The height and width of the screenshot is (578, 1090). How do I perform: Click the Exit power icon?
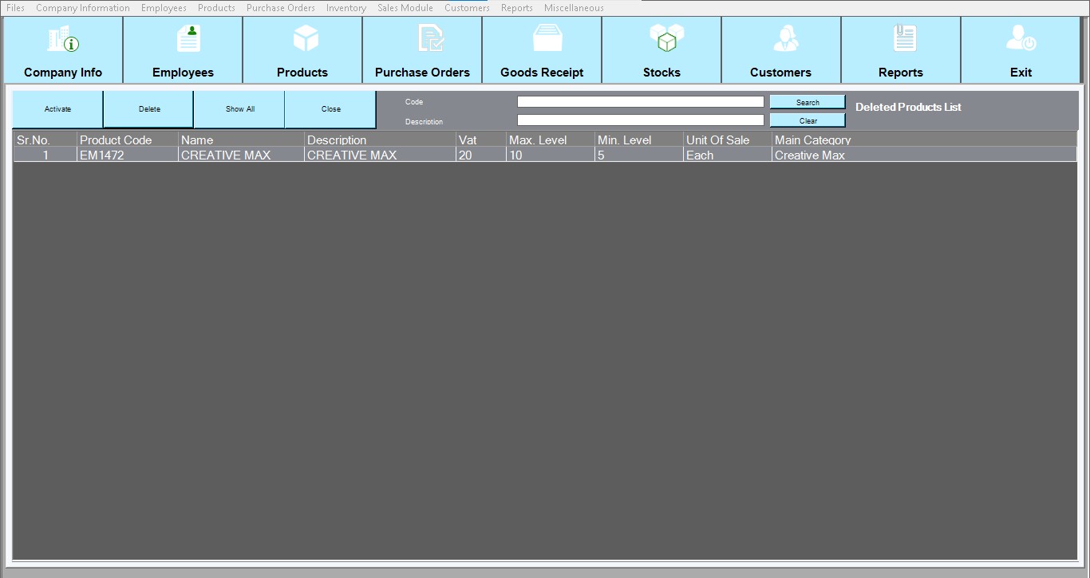tap(1021, 38)
